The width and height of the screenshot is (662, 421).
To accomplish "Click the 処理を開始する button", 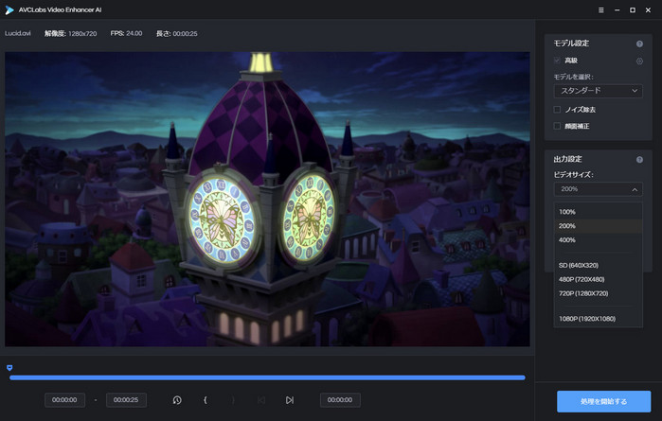I will coord(603,401).
